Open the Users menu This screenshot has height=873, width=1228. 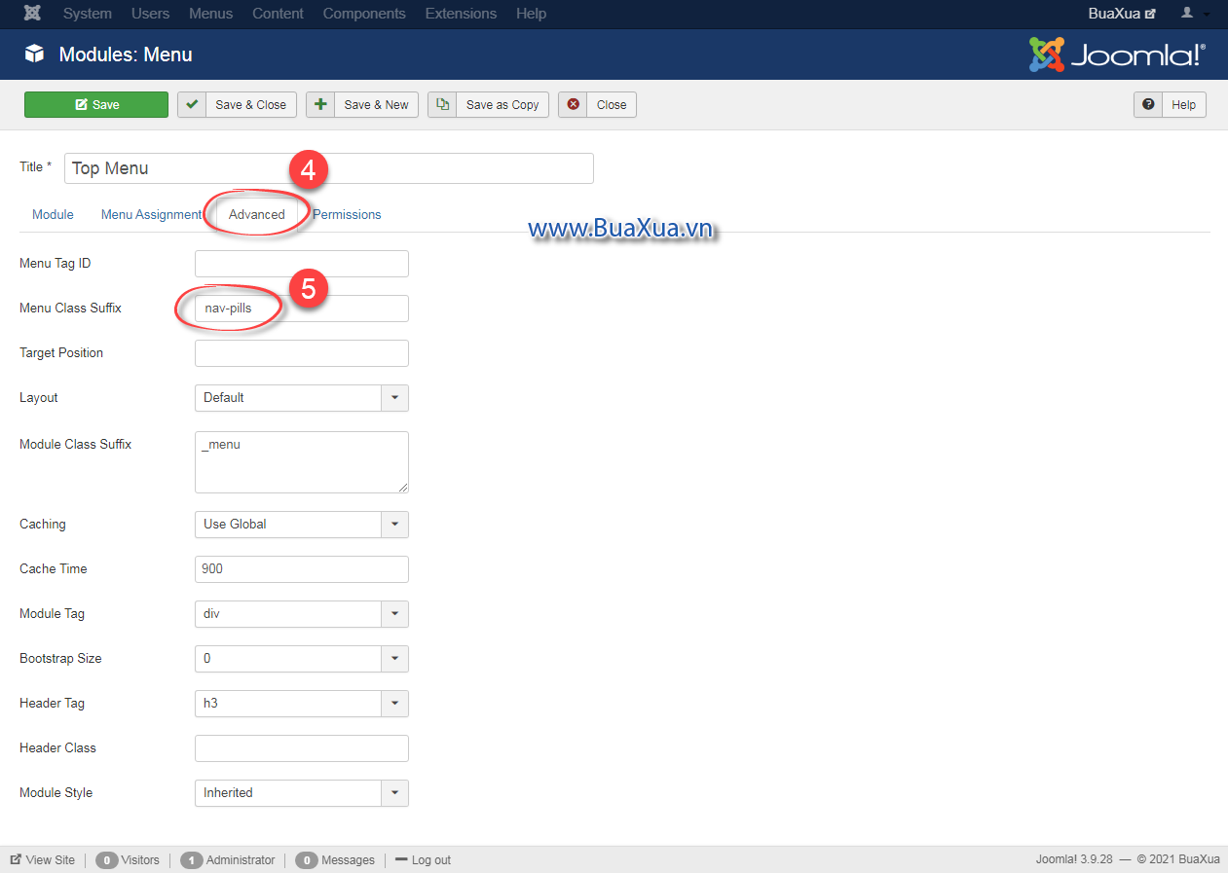(x=150, y=14)
